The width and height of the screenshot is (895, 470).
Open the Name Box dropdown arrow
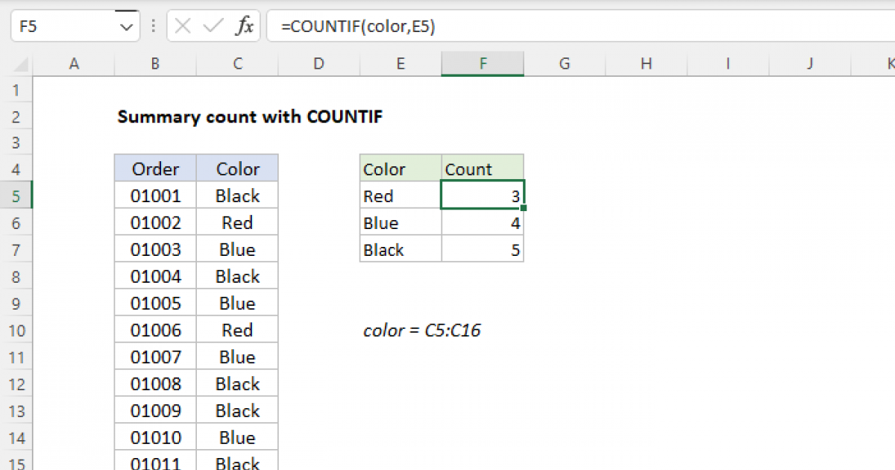pos(128,25)
